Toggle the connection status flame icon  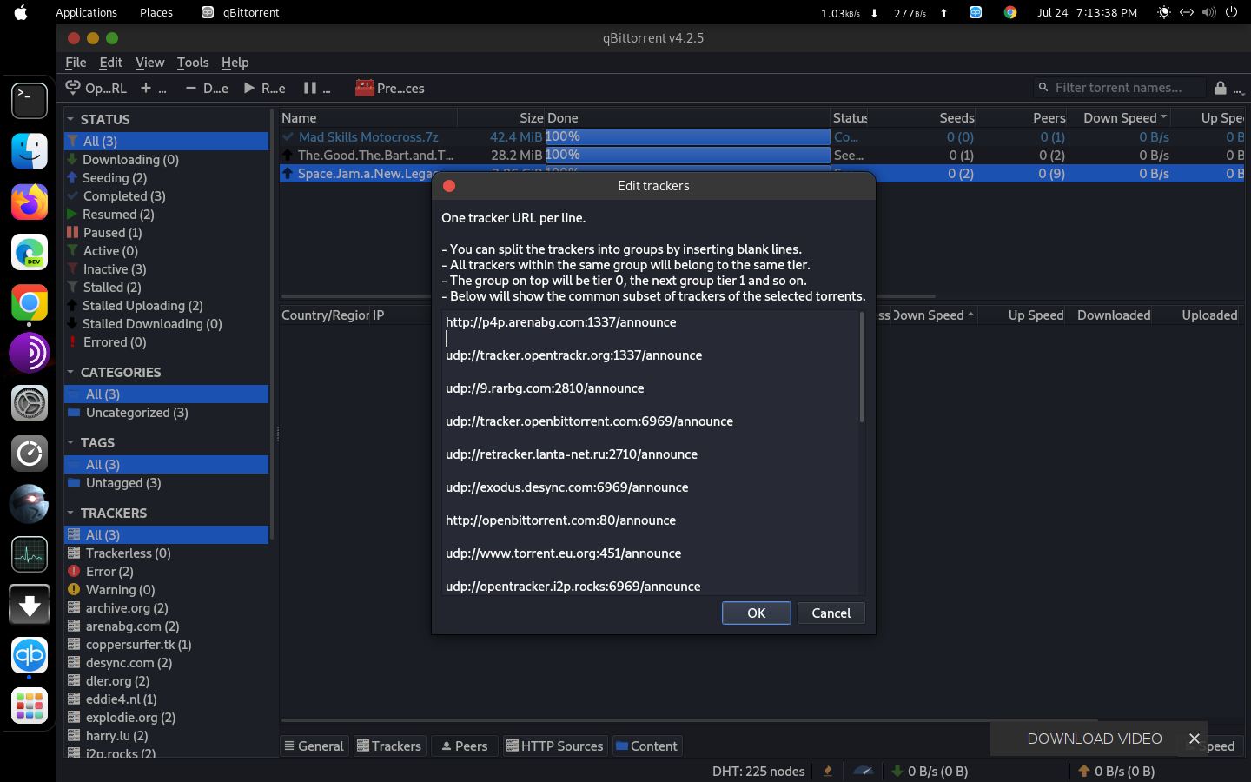[x=828, y=771]
